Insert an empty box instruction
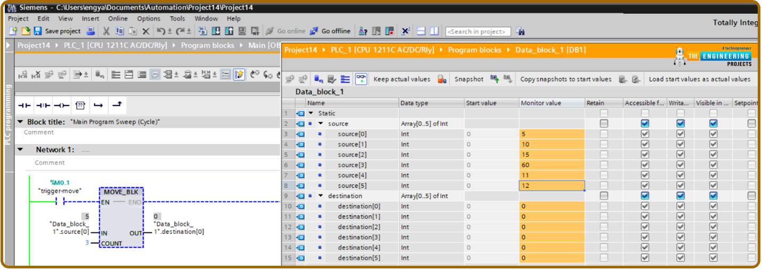 tap(80, 105)
